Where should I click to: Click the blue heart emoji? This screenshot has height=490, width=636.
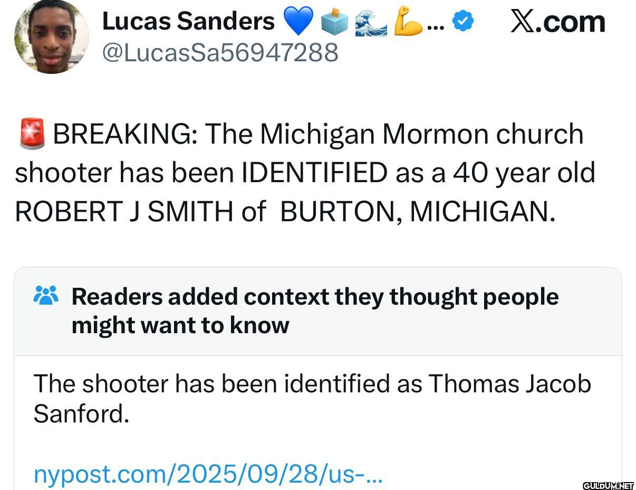pyautogui.click(x=298, y=22)
